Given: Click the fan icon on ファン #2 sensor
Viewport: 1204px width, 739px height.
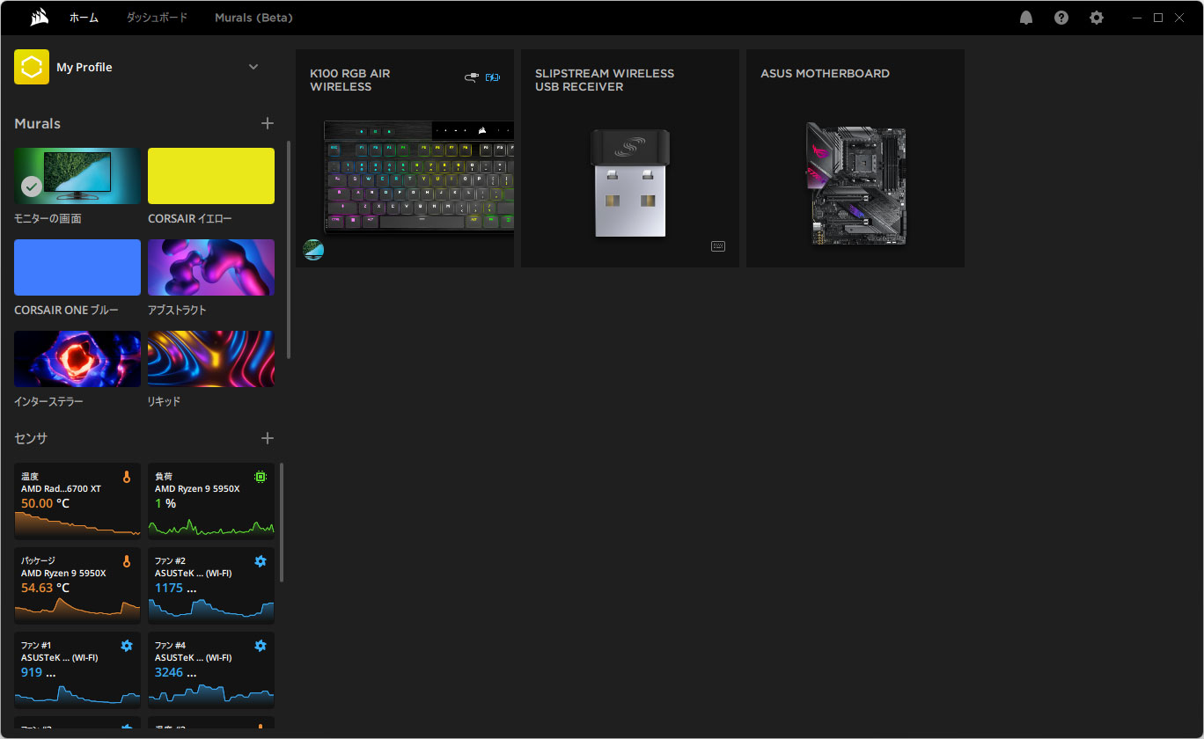Looking at the screenshot, I should pos(261,561).
